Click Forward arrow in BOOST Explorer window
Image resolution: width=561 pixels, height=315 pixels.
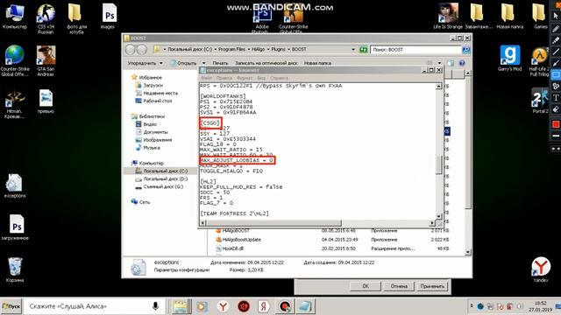(142, 50)
